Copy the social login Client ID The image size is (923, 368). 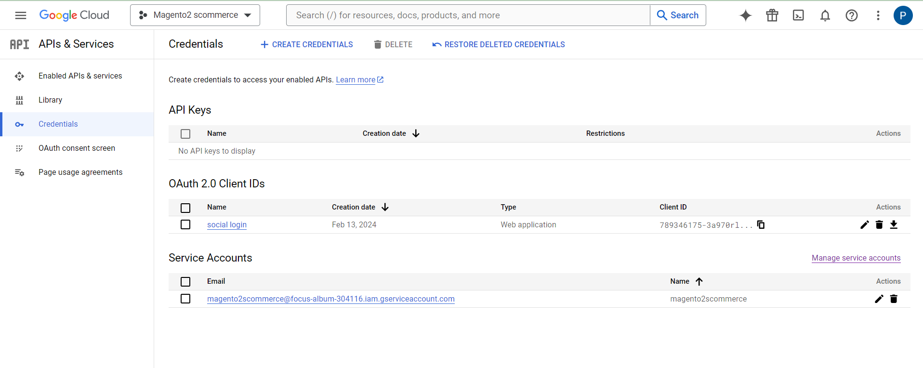point(761,225)
